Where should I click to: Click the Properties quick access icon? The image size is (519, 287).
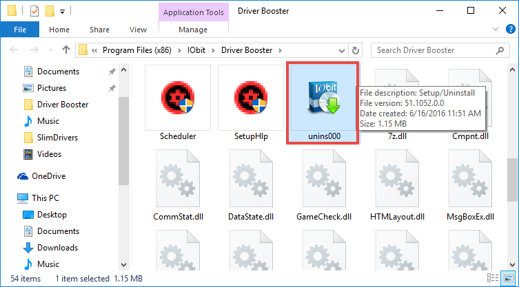coord(34,11)
